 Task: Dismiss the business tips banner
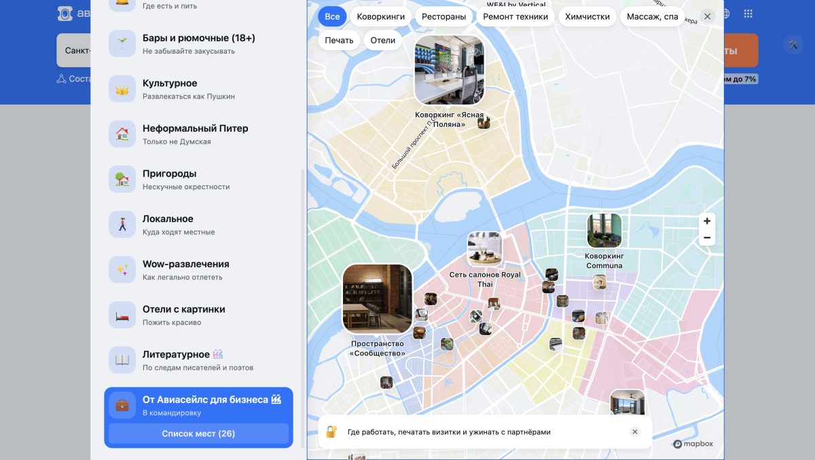tap(635, 432)
